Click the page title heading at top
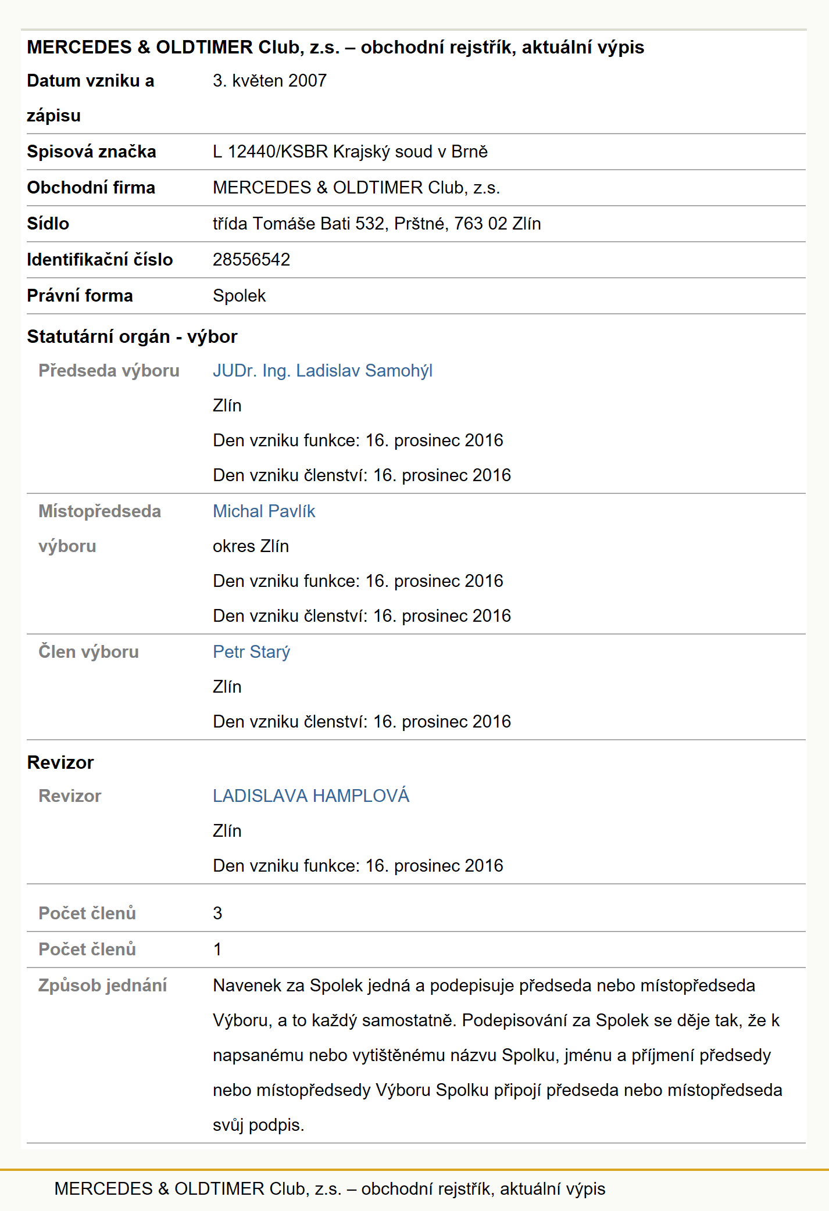This screenshot has width=829, height=1211. 335,47
